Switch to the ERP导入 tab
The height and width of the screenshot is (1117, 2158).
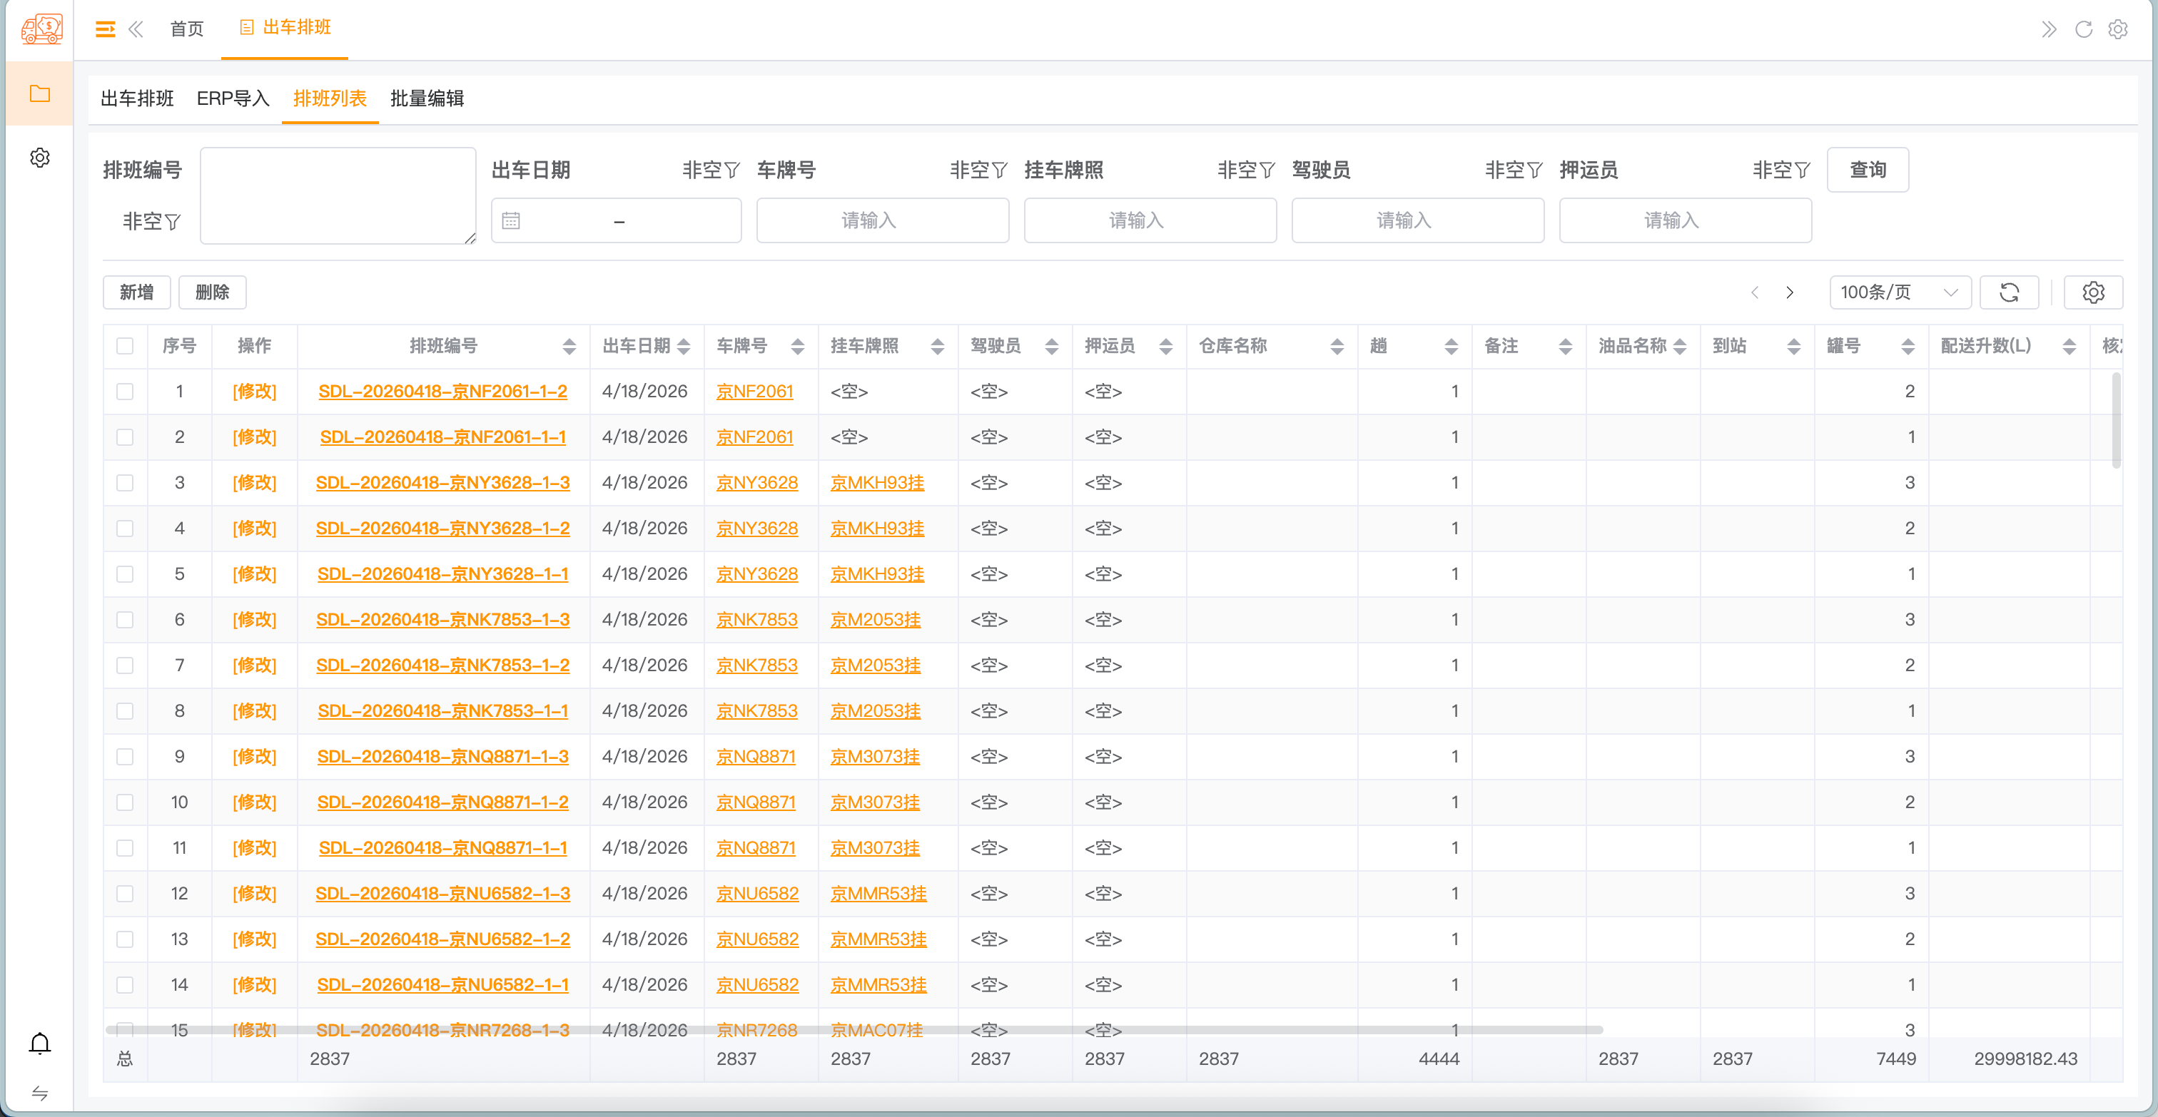point(233,99)
